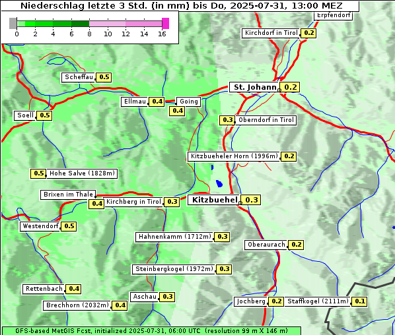The height and width of the screenshot is (335, 395).
Task: Click the Hahnenkamm (1712m) label
Action: 174,237
